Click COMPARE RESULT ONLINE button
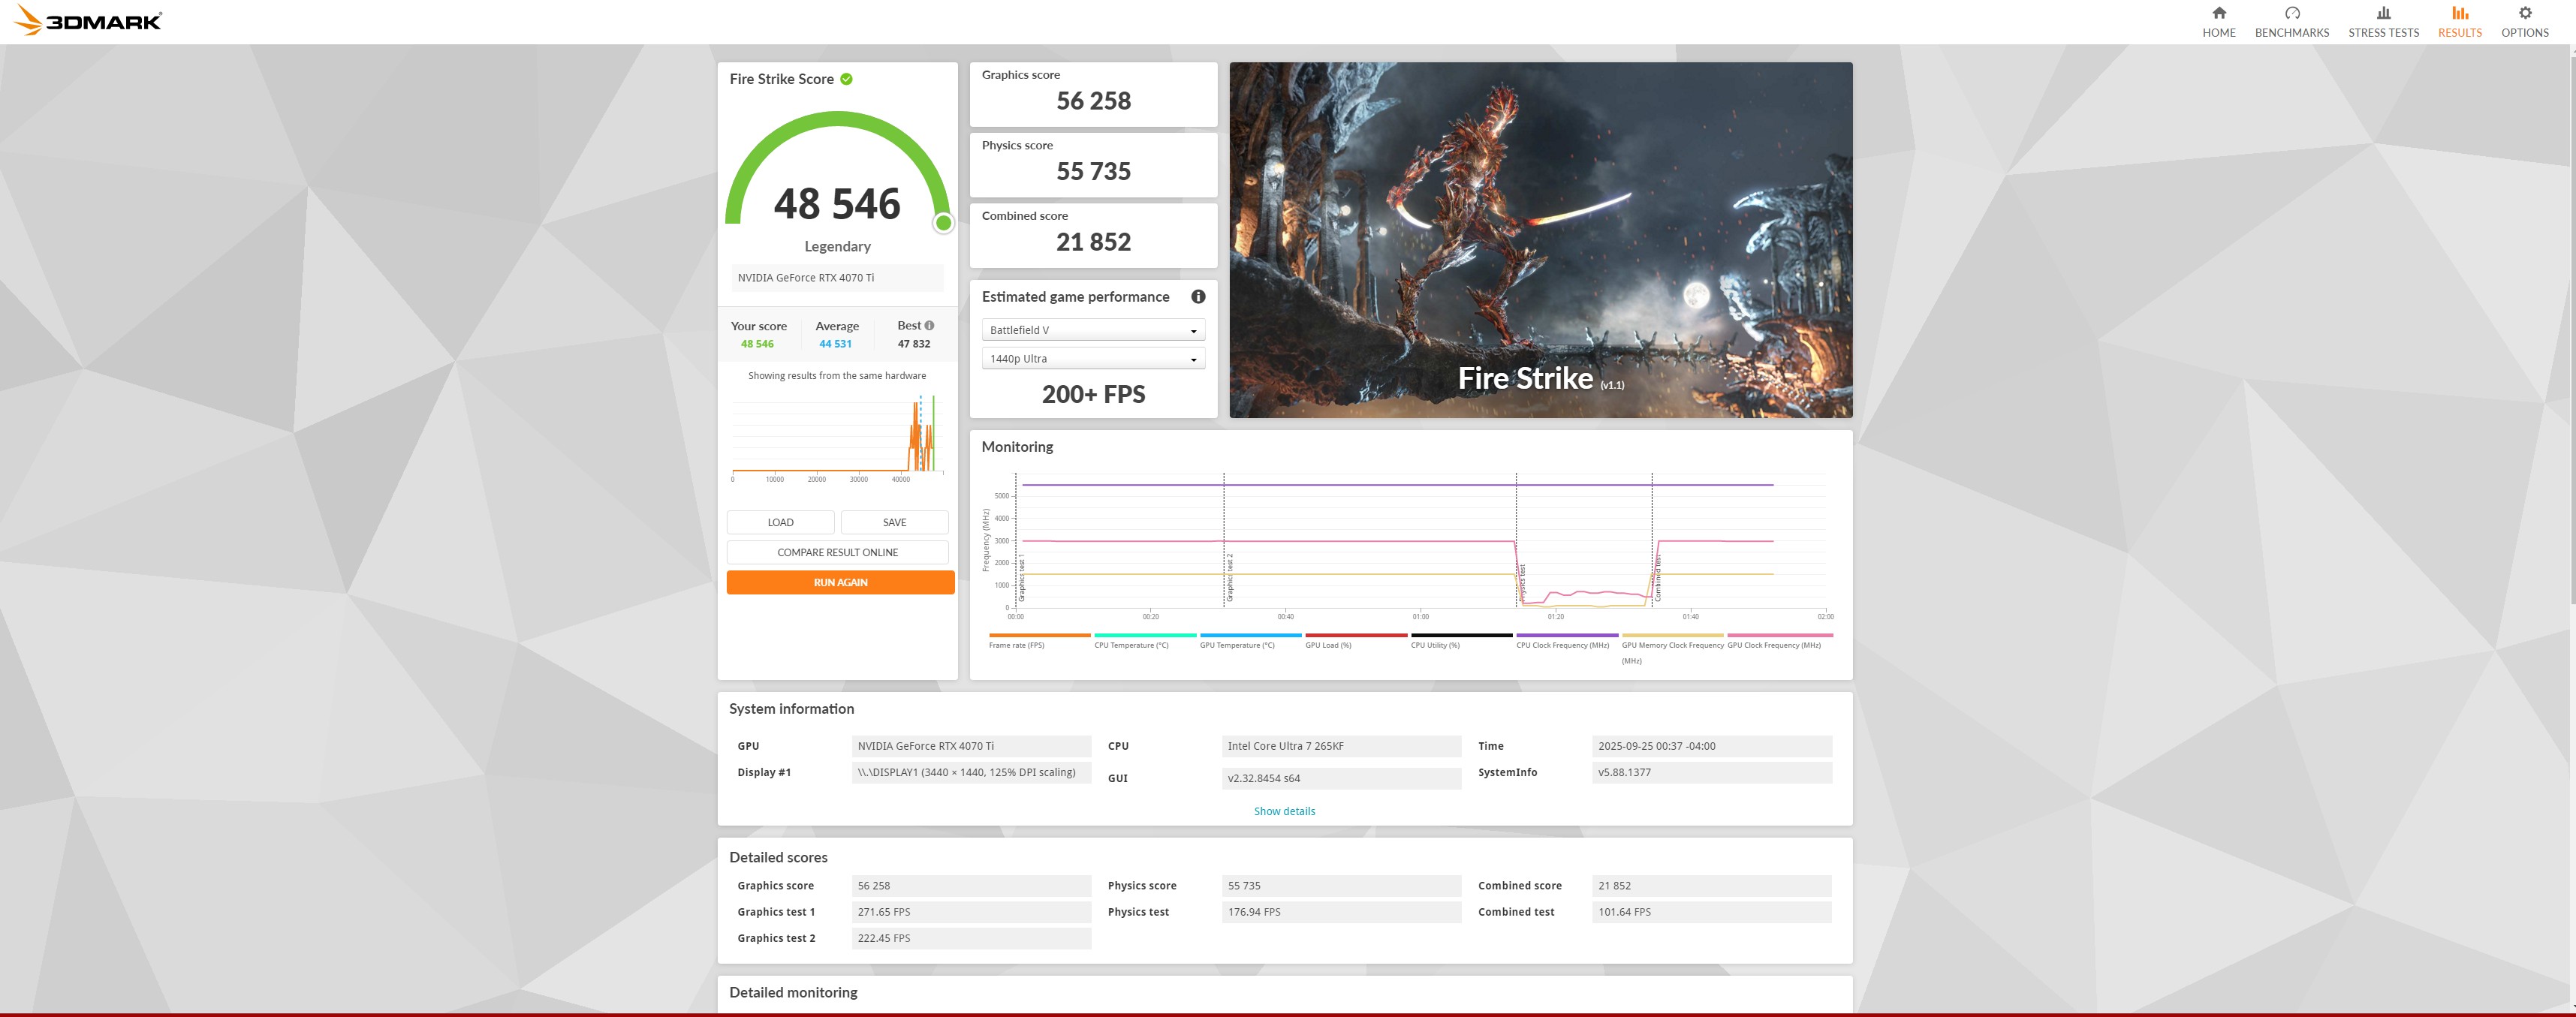Screen dimensions: 2576x1017 point(837,552)
